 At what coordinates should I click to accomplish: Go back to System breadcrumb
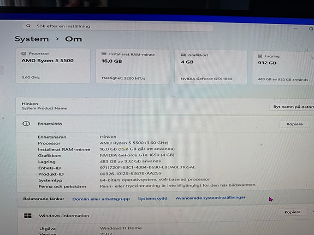pos(32,39)
